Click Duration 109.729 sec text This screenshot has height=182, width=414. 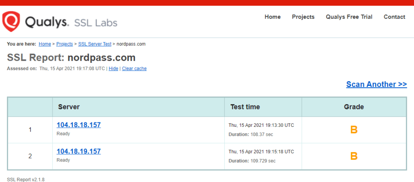[252, 161]
